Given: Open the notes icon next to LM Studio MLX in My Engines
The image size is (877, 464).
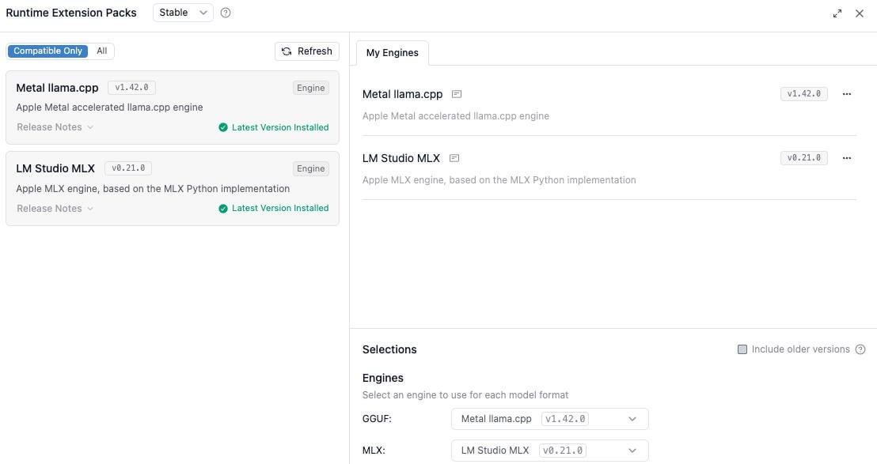Looking at the screenshot, I should 454,159.
